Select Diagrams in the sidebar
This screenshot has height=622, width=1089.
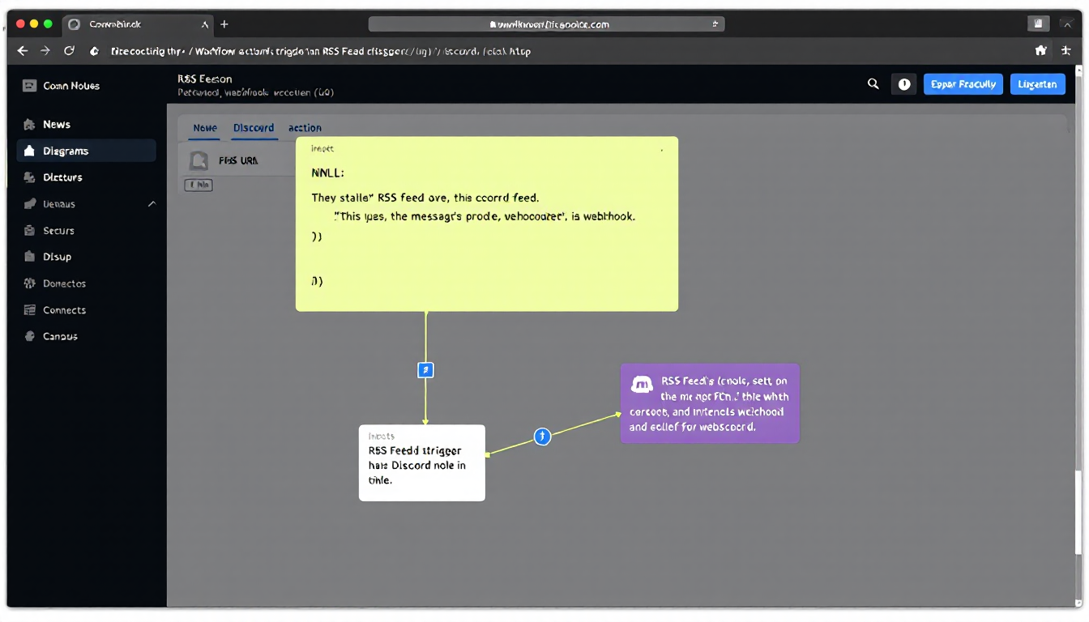point(66,151)
